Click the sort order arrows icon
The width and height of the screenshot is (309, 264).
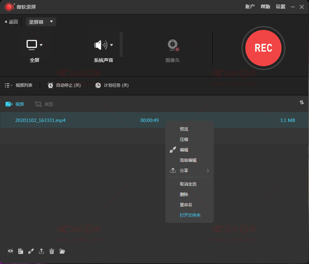(x=302, y=102)
